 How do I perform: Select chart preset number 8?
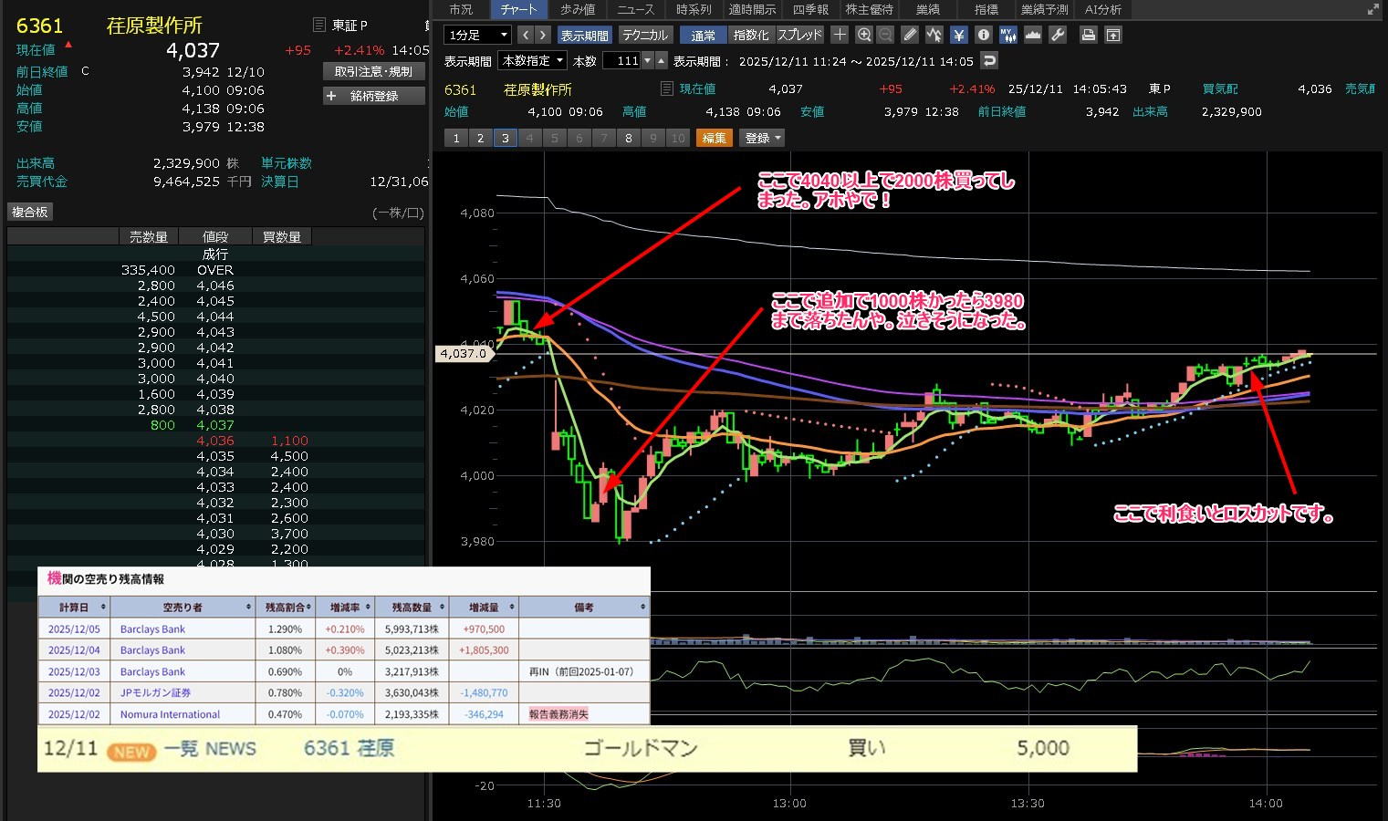point(628,139)
